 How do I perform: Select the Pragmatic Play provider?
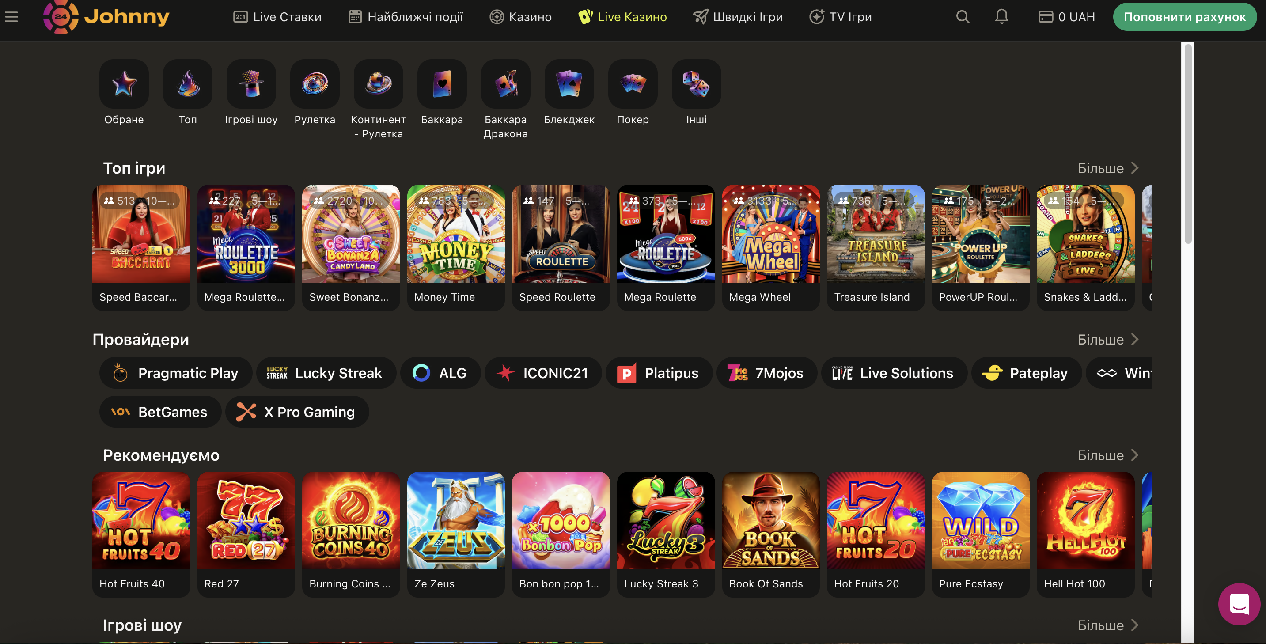point(175,373)
